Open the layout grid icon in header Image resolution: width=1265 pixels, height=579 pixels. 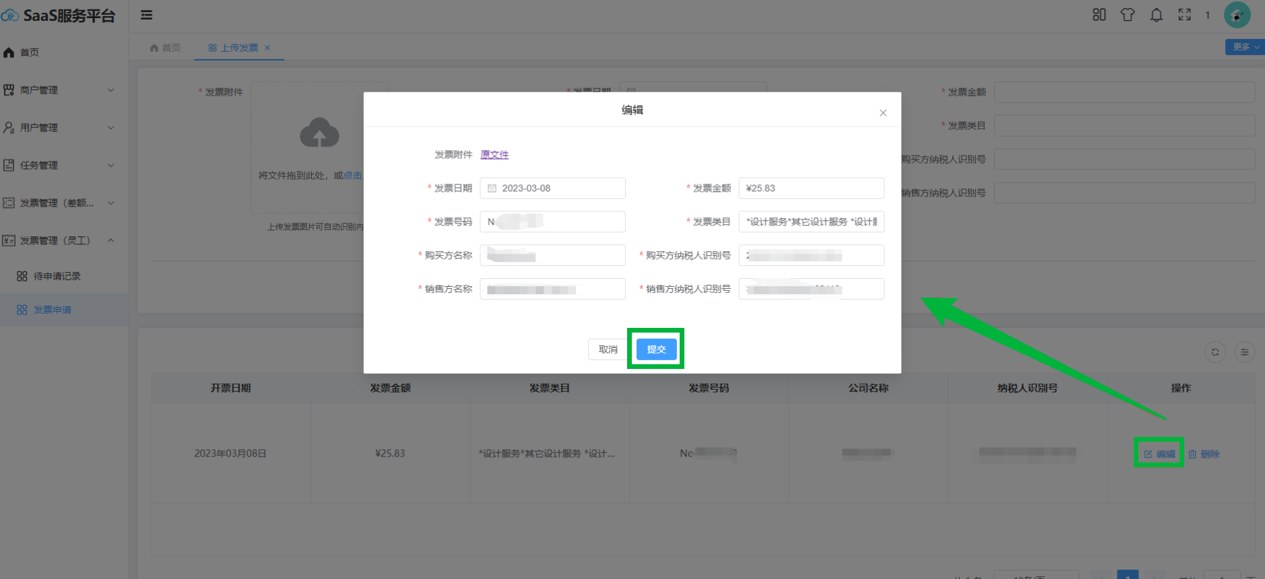tap(1099, 15)
